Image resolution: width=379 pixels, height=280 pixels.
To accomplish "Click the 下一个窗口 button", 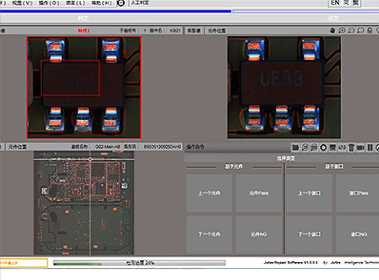I will pos(309,235).
